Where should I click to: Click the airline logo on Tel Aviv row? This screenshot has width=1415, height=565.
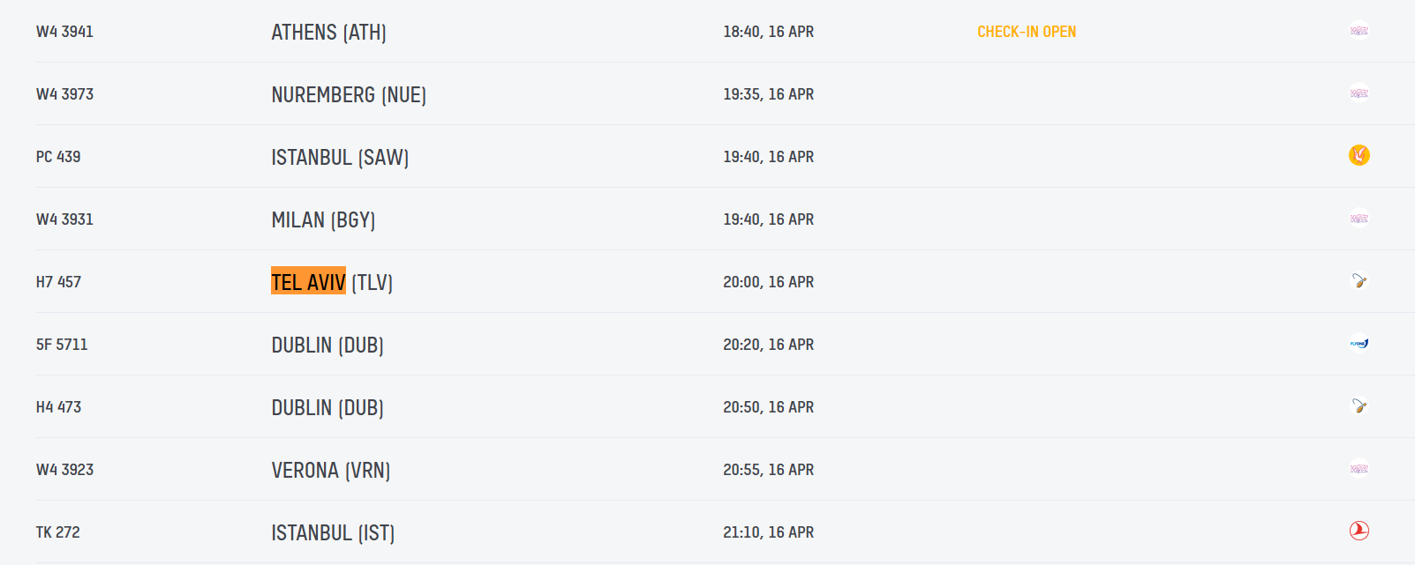[x=1359, y=281]
